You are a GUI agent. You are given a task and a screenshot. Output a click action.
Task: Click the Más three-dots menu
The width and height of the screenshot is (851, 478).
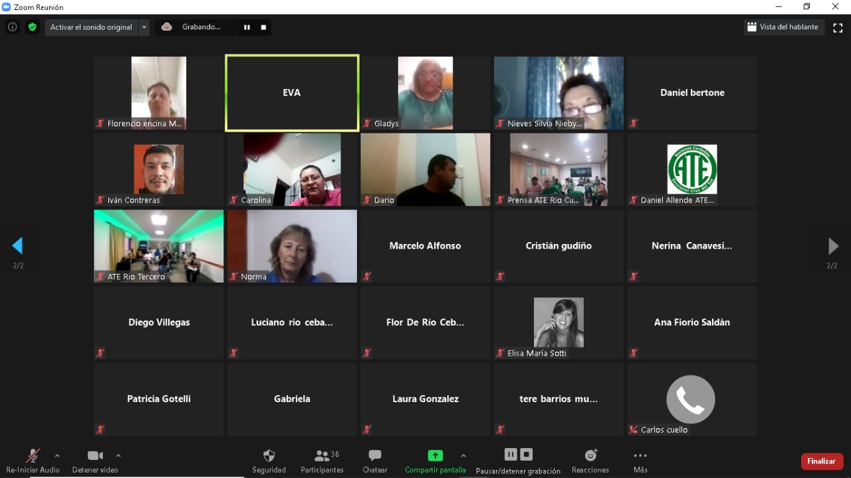640,461
